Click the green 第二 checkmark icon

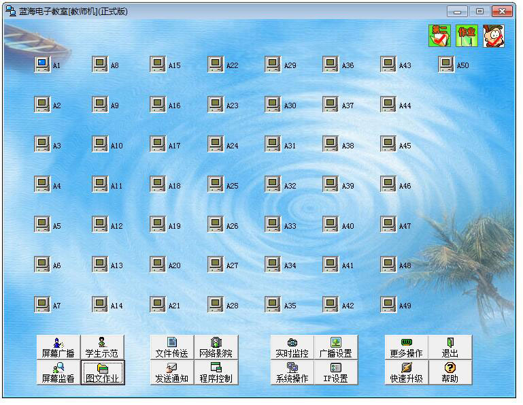click(x=439, y=35)
